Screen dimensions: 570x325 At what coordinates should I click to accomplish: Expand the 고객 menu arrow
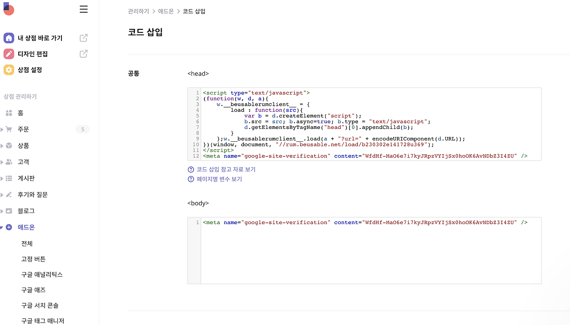click(x=2, y=162)
